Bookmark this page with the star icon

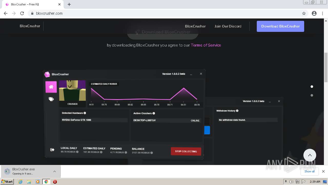(x=304, y=13)
